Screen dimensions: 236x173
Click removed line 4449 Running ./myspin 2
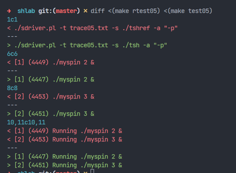[65, 131]
